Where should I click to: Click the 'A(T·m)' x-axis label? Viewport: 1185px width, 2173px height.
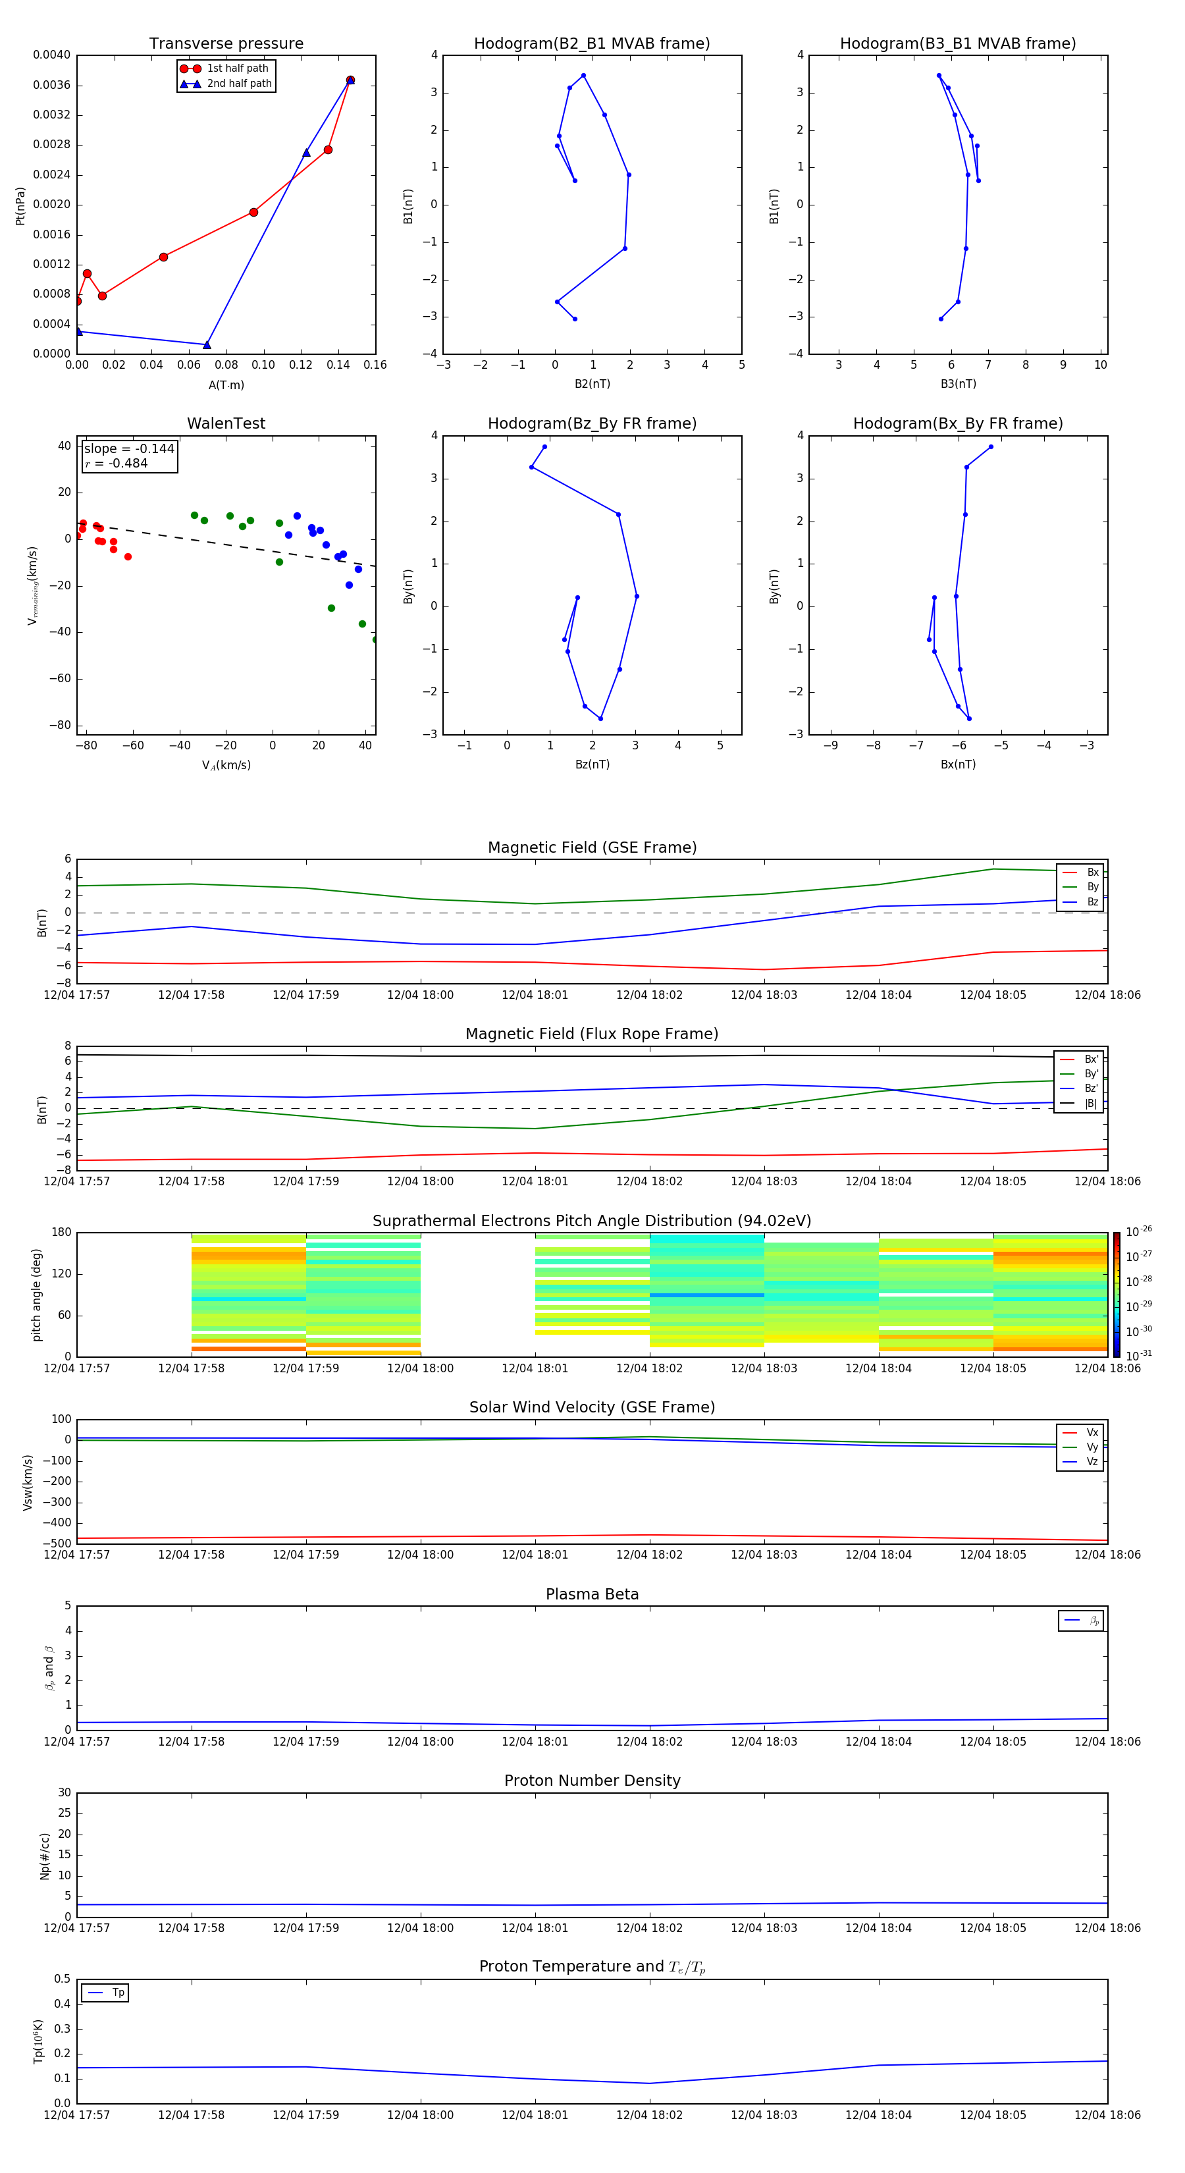(226, 385)
